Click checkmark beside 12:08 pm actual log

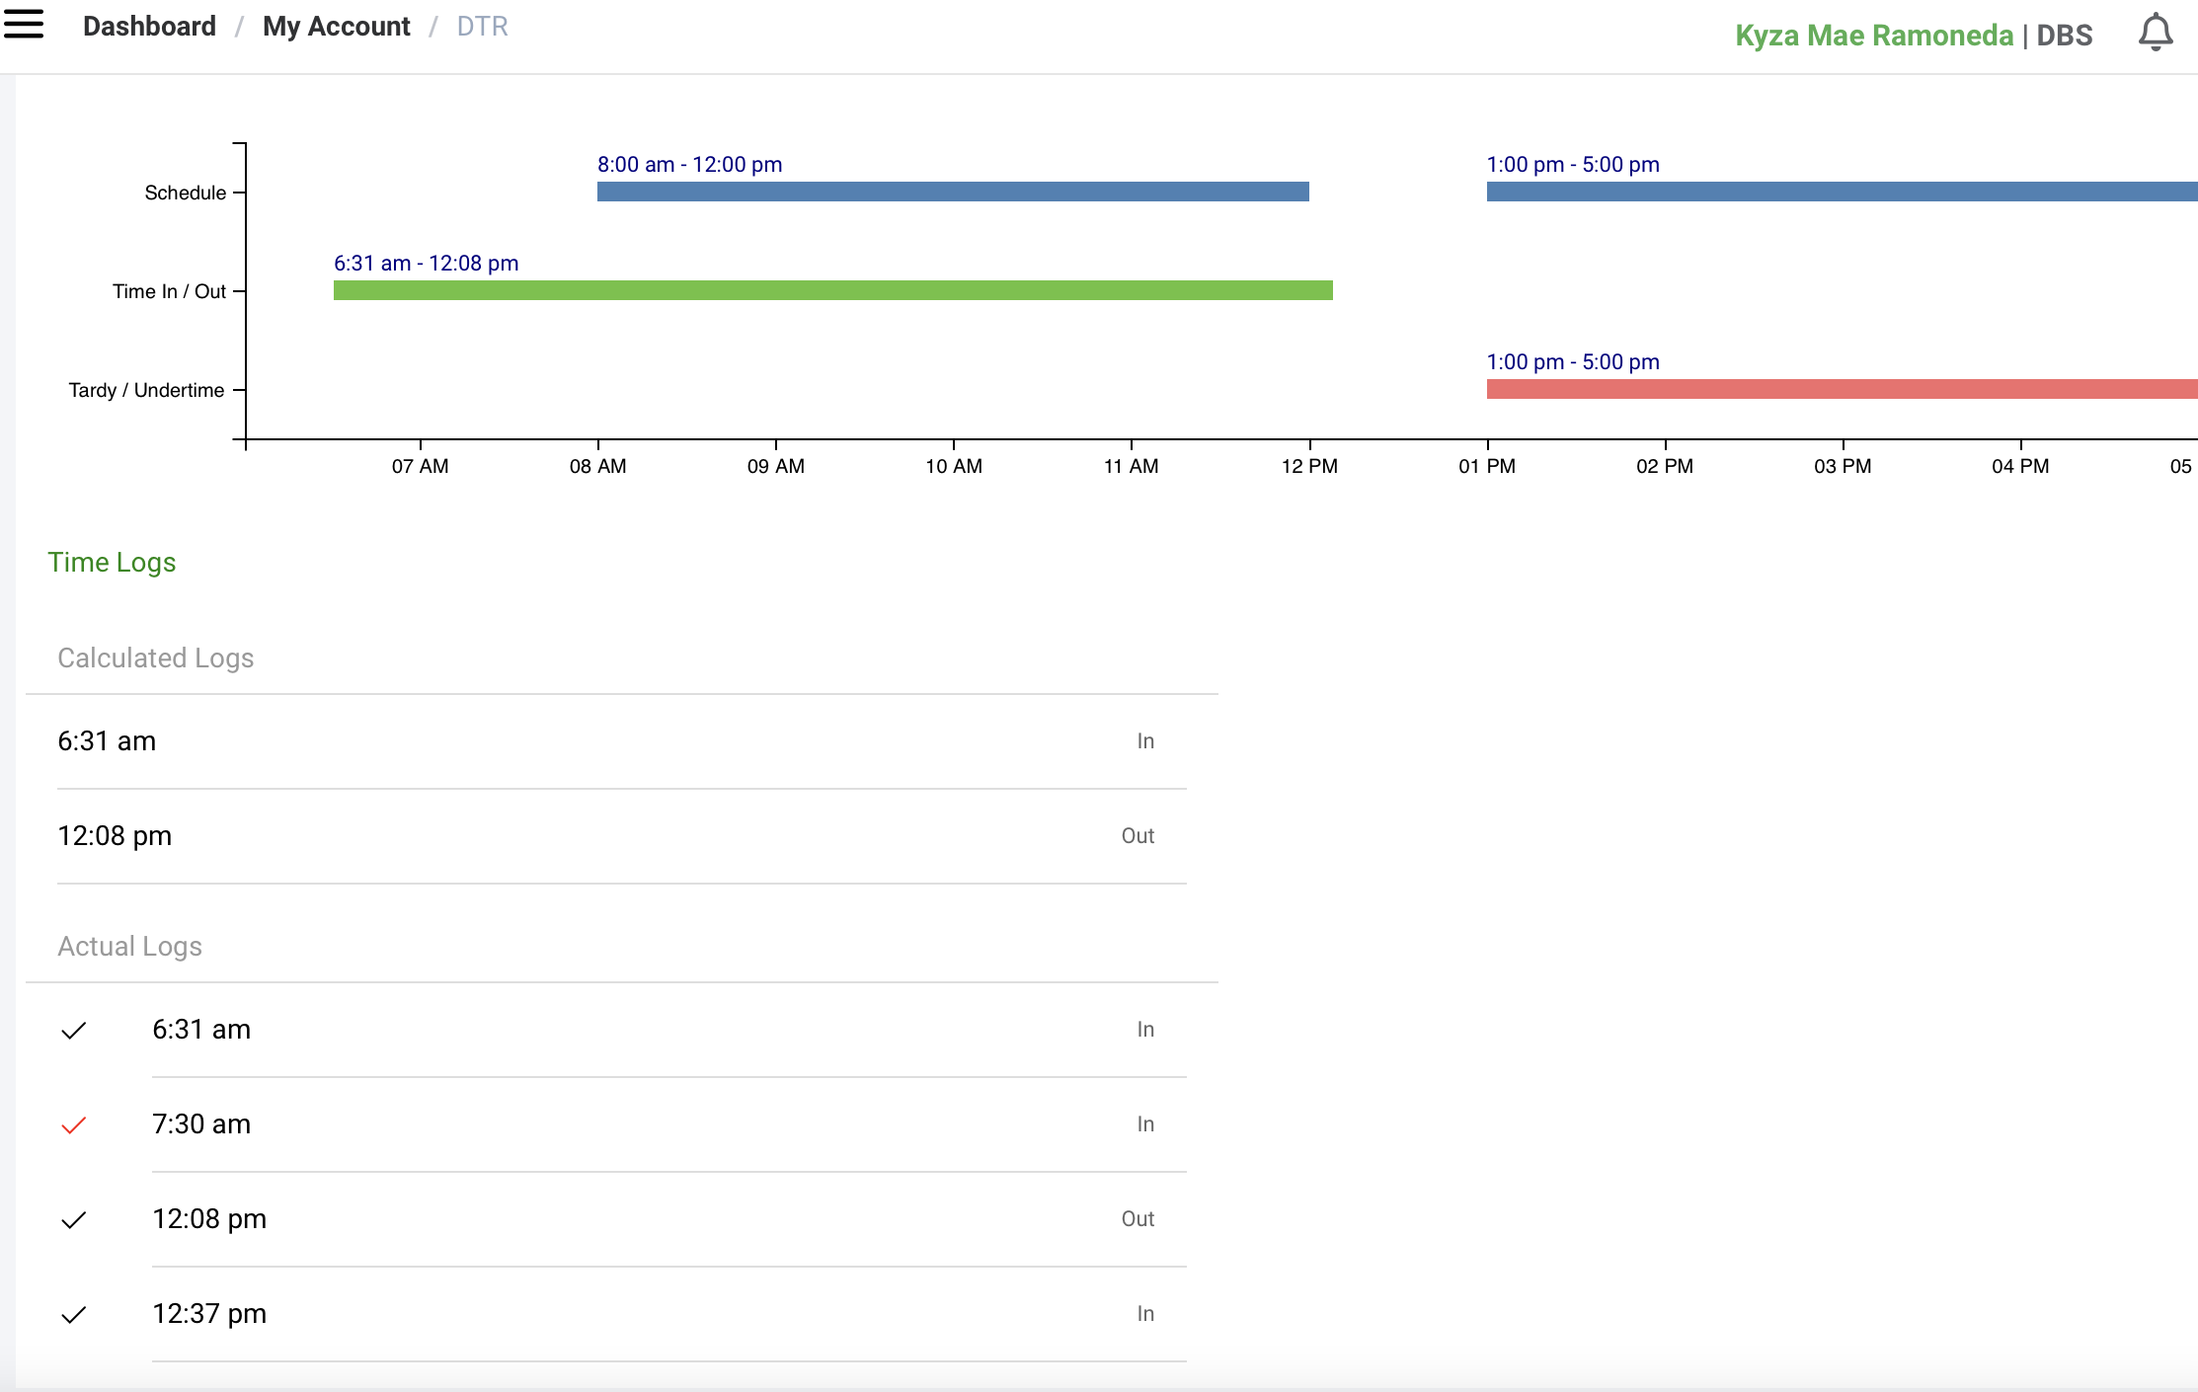click(x=74, y=1220)
